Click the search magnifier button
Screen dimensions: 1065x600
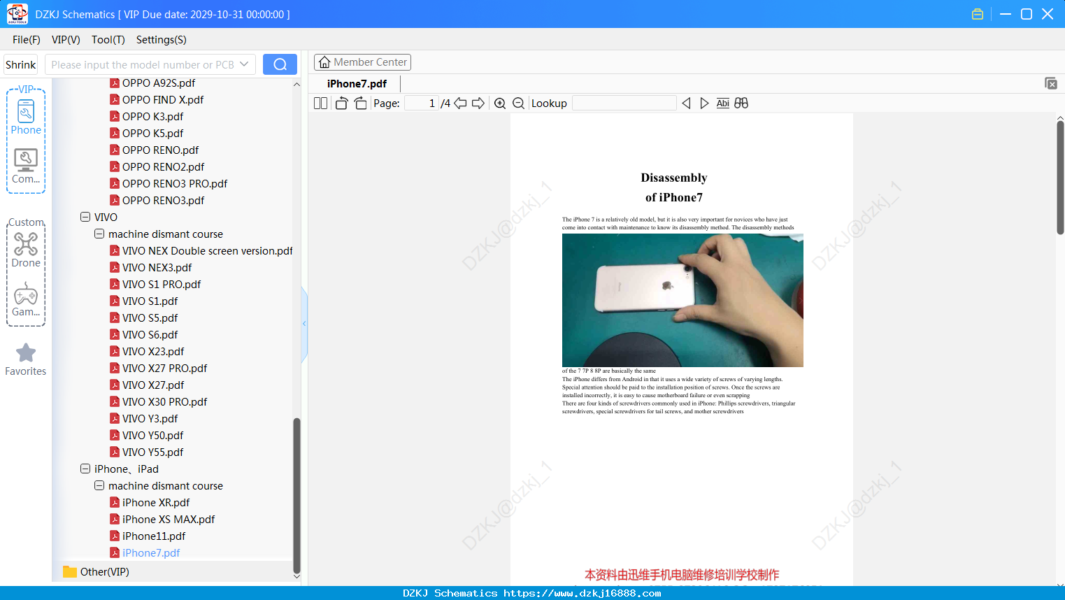[x=280, y=64]
